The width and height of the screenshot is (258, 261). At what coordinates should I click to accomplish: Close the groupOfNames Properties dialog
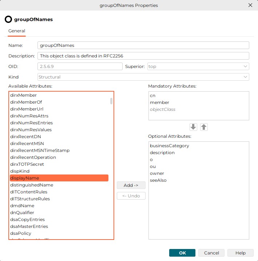pyautogui.click(x=250, y=5)
